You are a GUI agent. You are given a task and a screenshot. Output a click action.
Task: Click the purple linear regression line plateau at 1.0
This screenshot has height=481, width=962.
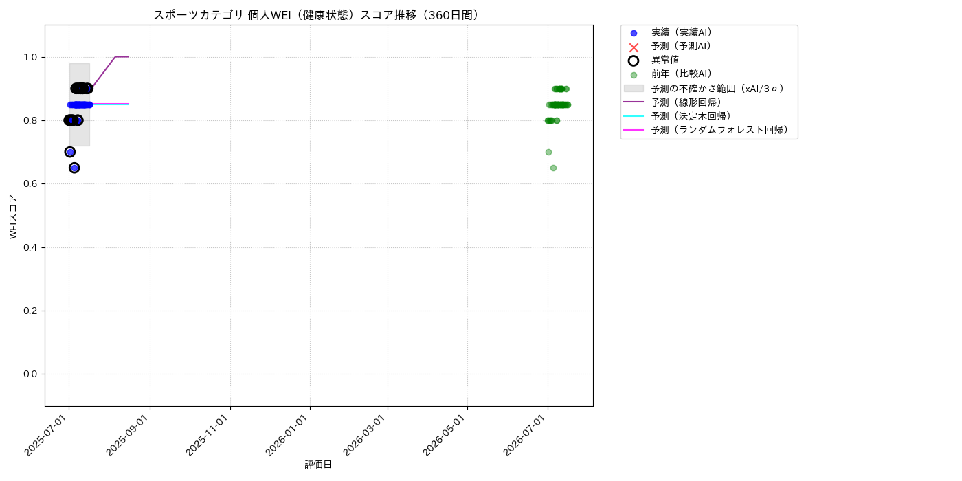(122, 57)
